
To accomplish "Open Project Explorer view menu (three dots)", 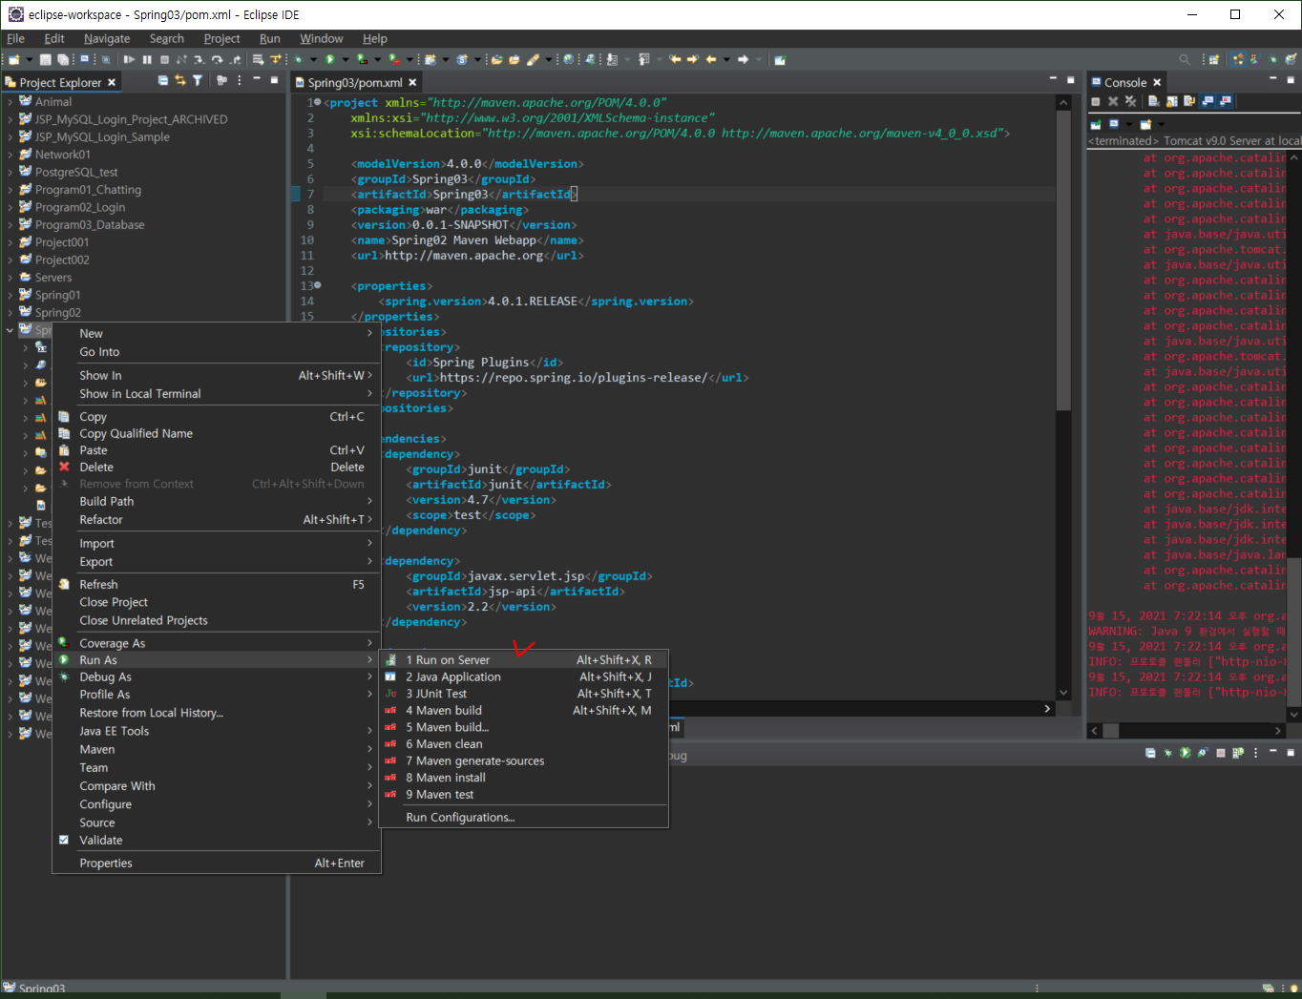I will [239, 81].
